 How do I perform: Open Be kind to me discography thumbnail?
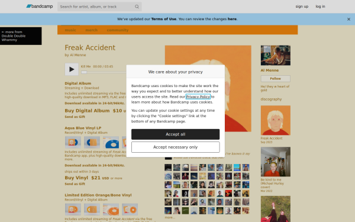pos(276,162)
